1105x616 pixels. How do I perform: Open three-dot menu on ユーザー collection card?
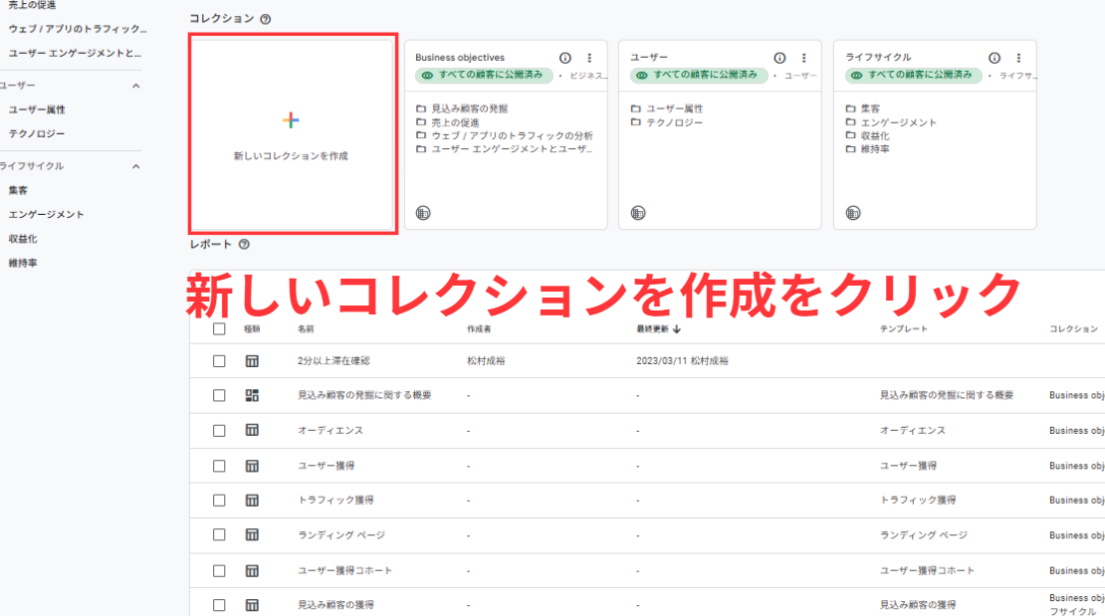803,58
